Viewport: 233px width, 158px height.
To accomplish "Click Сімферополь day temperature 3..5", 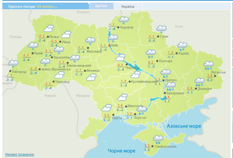I will 147,146.
